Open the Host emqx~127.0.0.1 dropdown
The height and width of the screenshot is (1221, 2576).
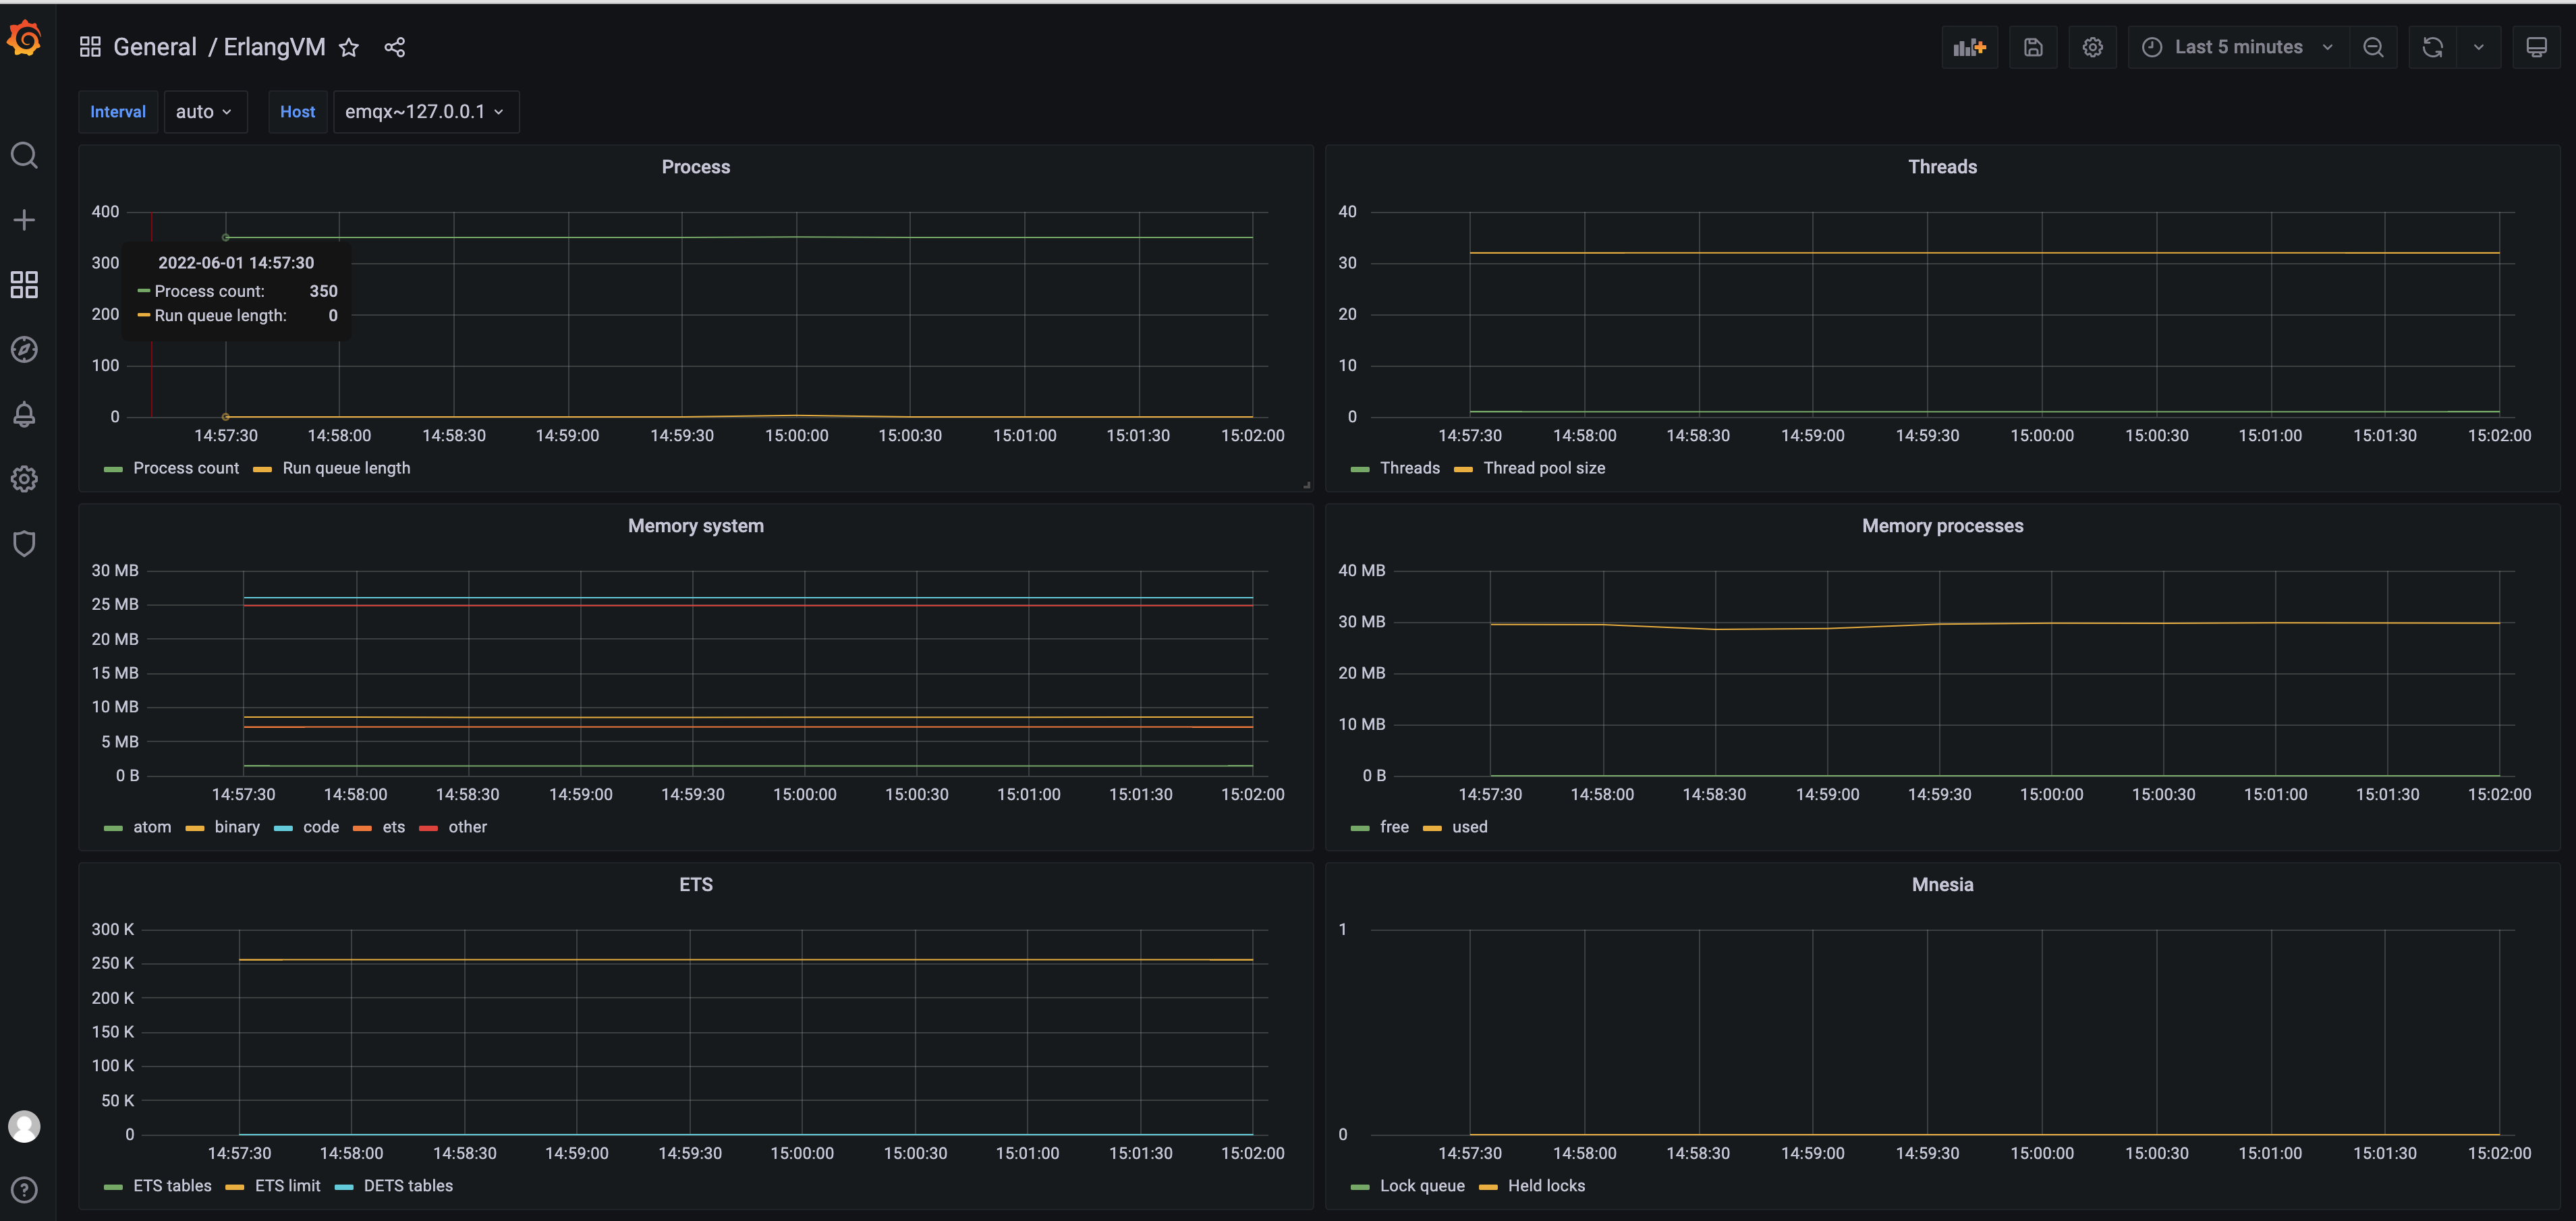(x=424, y=112)
